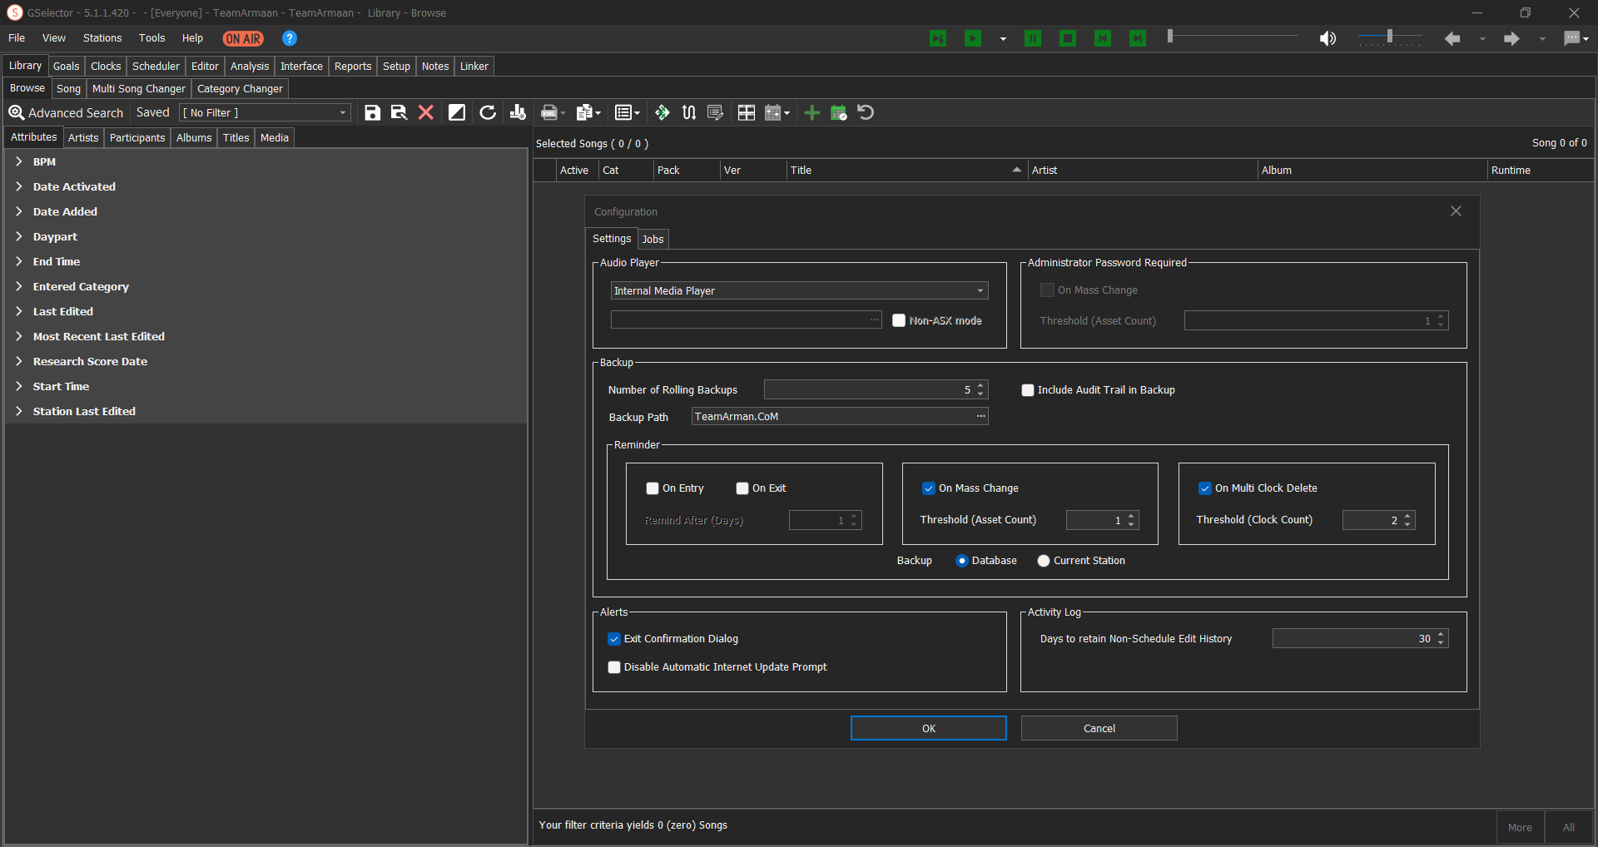Click the grid layout toolbar icon
Image resolution: width=1598 pixels, height=847 pixels.
[x=747, y=112]
